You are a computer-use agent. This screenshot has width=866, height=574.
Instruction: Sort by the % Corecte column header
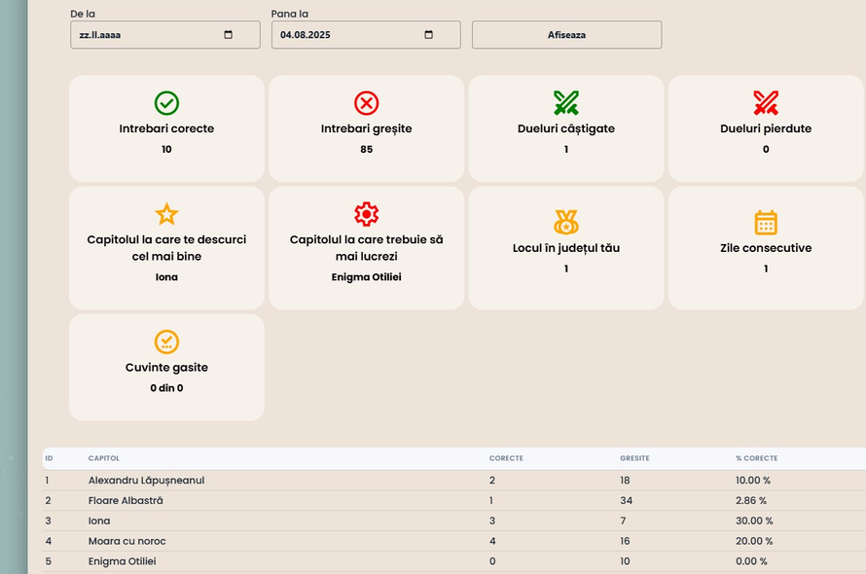[756, 458]
